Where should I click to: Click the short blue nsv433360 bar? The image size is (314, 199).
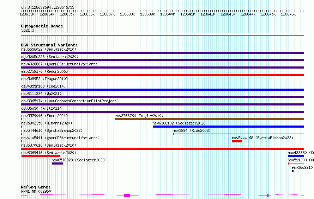(x=296, y=156)
